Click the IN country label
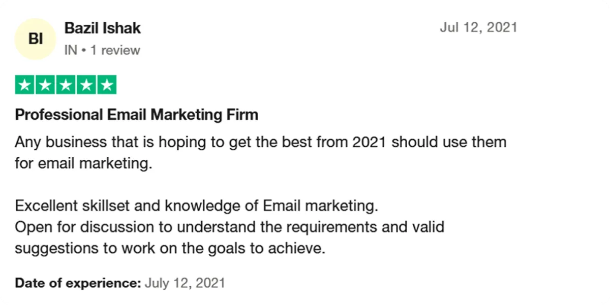Image resolution: width=610 pixels, height=305 pixels. point(71,50)
